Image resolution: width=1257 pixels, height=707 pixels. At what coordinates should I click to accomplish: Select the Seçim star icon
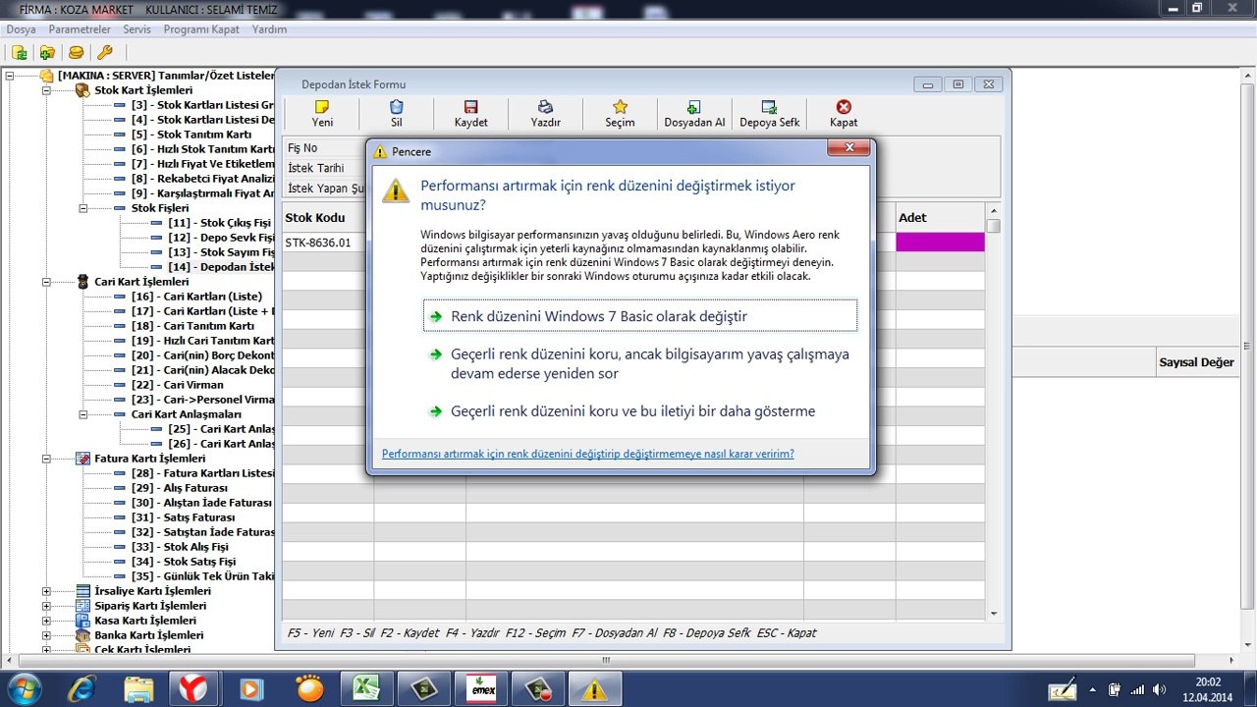point(620,107)
